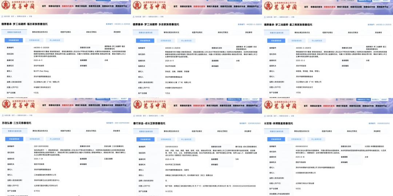Open 检查评估情况 tab in the 多吉家族 panel

(198, 32)
